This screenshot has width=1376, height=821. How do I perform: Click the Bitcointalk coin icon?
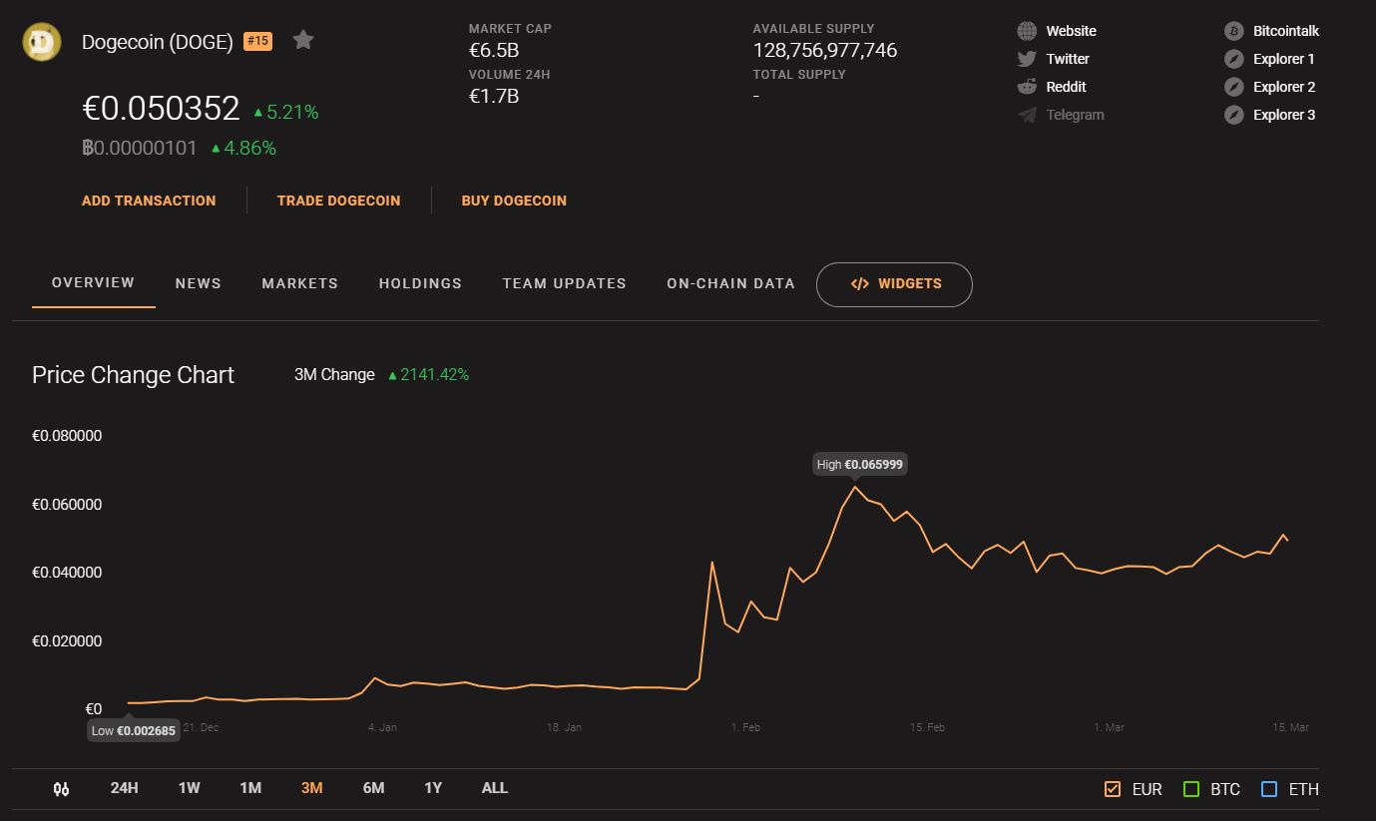1234,31
